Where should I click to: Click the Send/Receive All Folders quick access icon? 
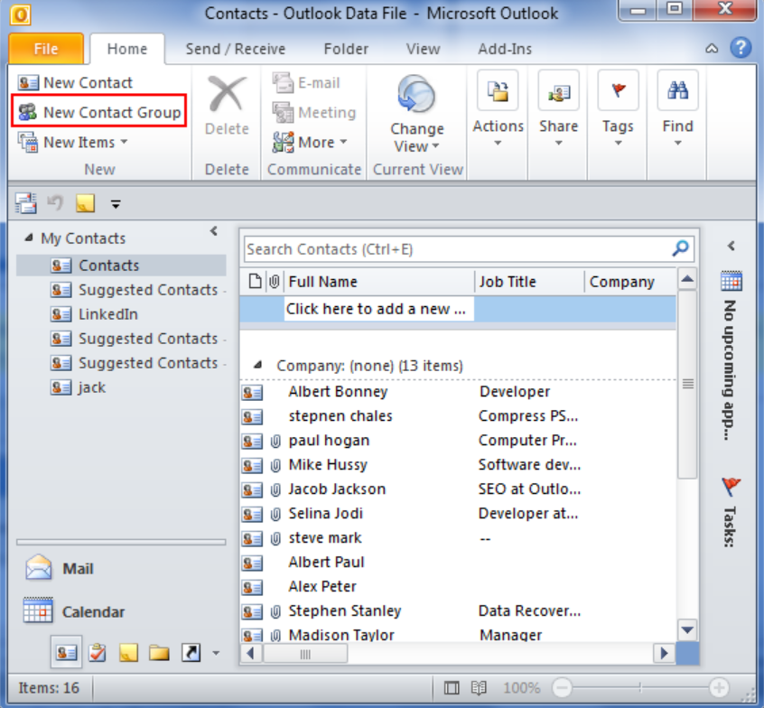[26, 203]
